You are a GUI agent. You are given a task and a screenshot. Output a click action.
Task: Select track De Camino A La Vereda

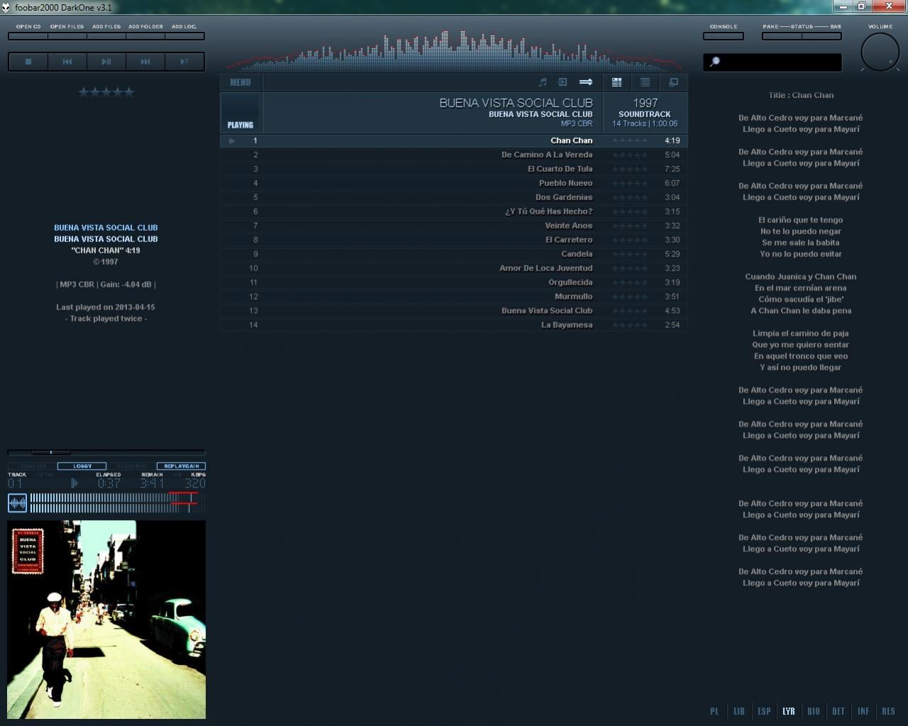pos(454,155)
